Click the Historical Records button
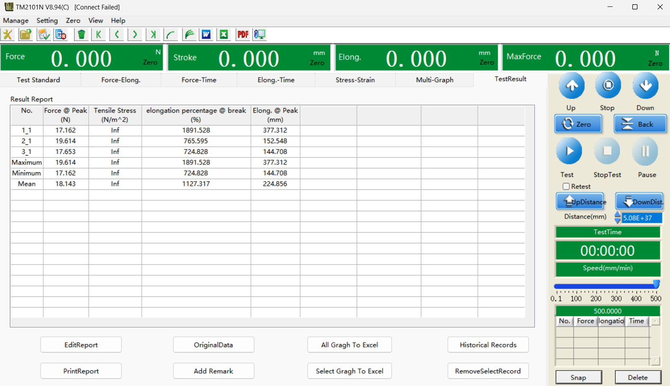 point(488,345)
